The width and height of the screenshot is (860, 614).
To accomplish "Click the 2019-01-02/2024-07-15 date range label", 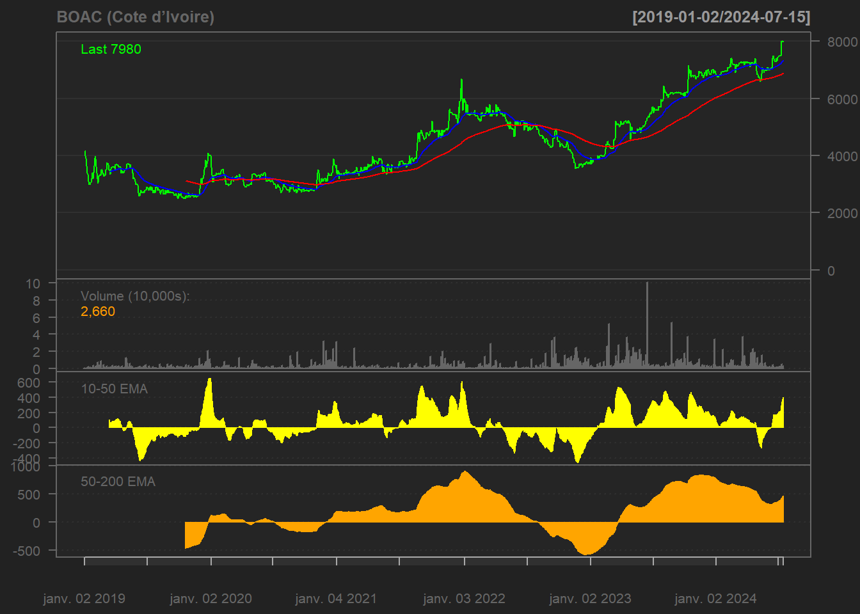I will tap(721, 17).
